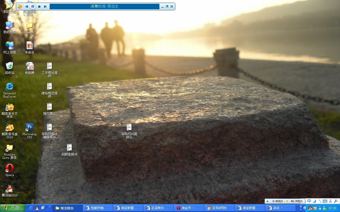Click the Kuwo music box logo in player
Image resolution: width=340 pixels, height=212 pixels.
[20, 6]
